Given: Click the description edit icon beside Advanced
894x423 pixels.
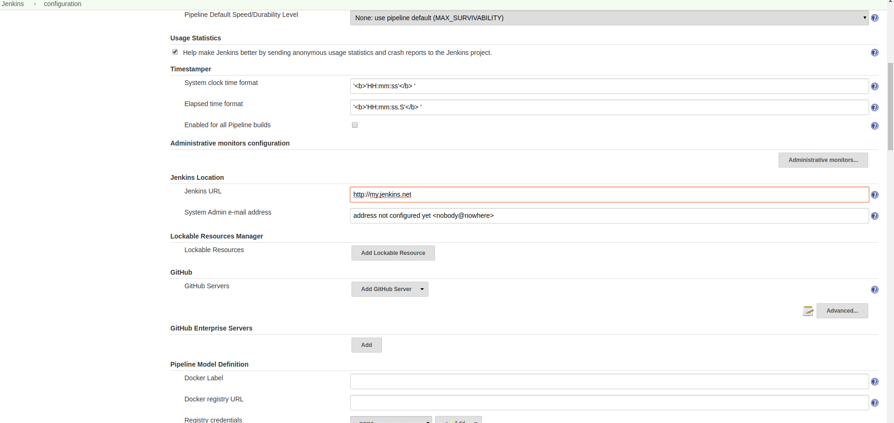Looking at the screenshot, I should pos(808,310).
